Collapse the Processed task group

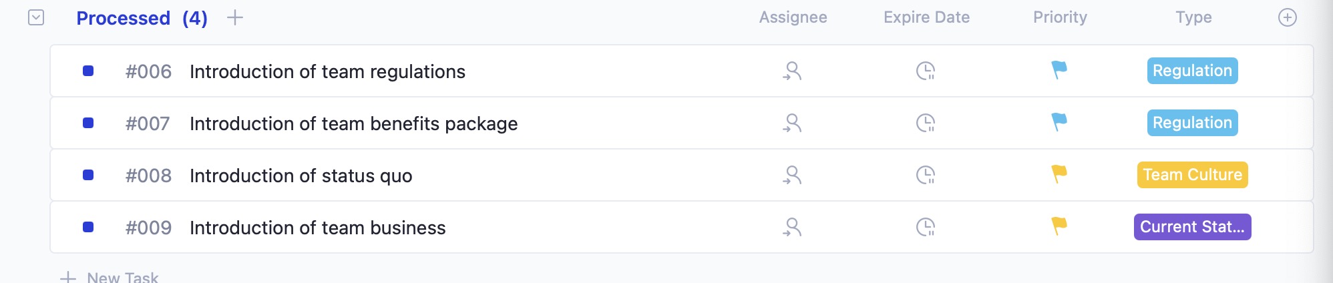click(36, 18)
